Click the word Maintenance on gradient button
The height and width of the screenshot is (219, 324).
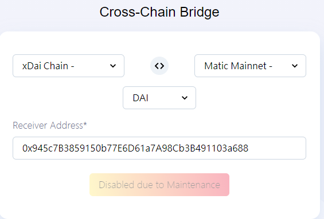click(x=193, y=185)
